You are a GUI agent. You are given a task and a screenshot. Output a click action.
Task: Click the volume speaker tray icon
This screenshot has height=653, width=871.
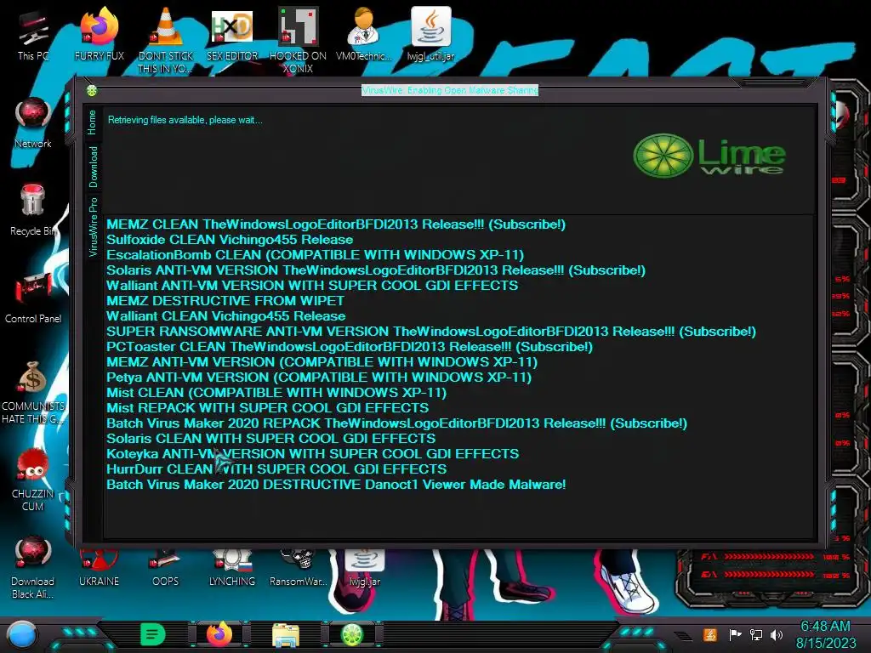click(x=777, y=634)
